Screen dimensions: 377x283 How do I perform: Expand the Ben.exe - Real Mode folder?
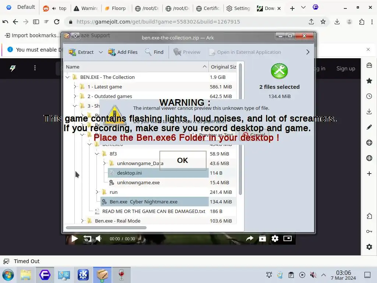[x=82, y=221]
